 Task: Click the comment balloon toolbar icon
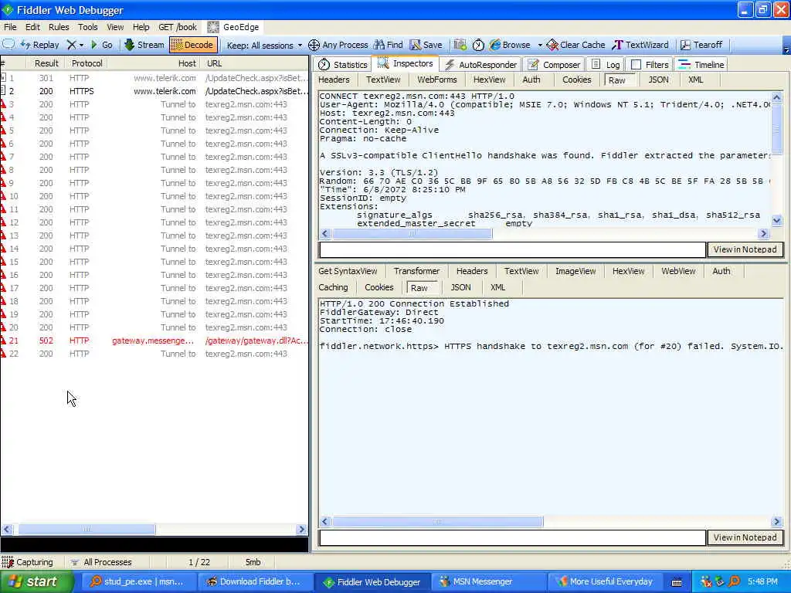tap(8, 45)
